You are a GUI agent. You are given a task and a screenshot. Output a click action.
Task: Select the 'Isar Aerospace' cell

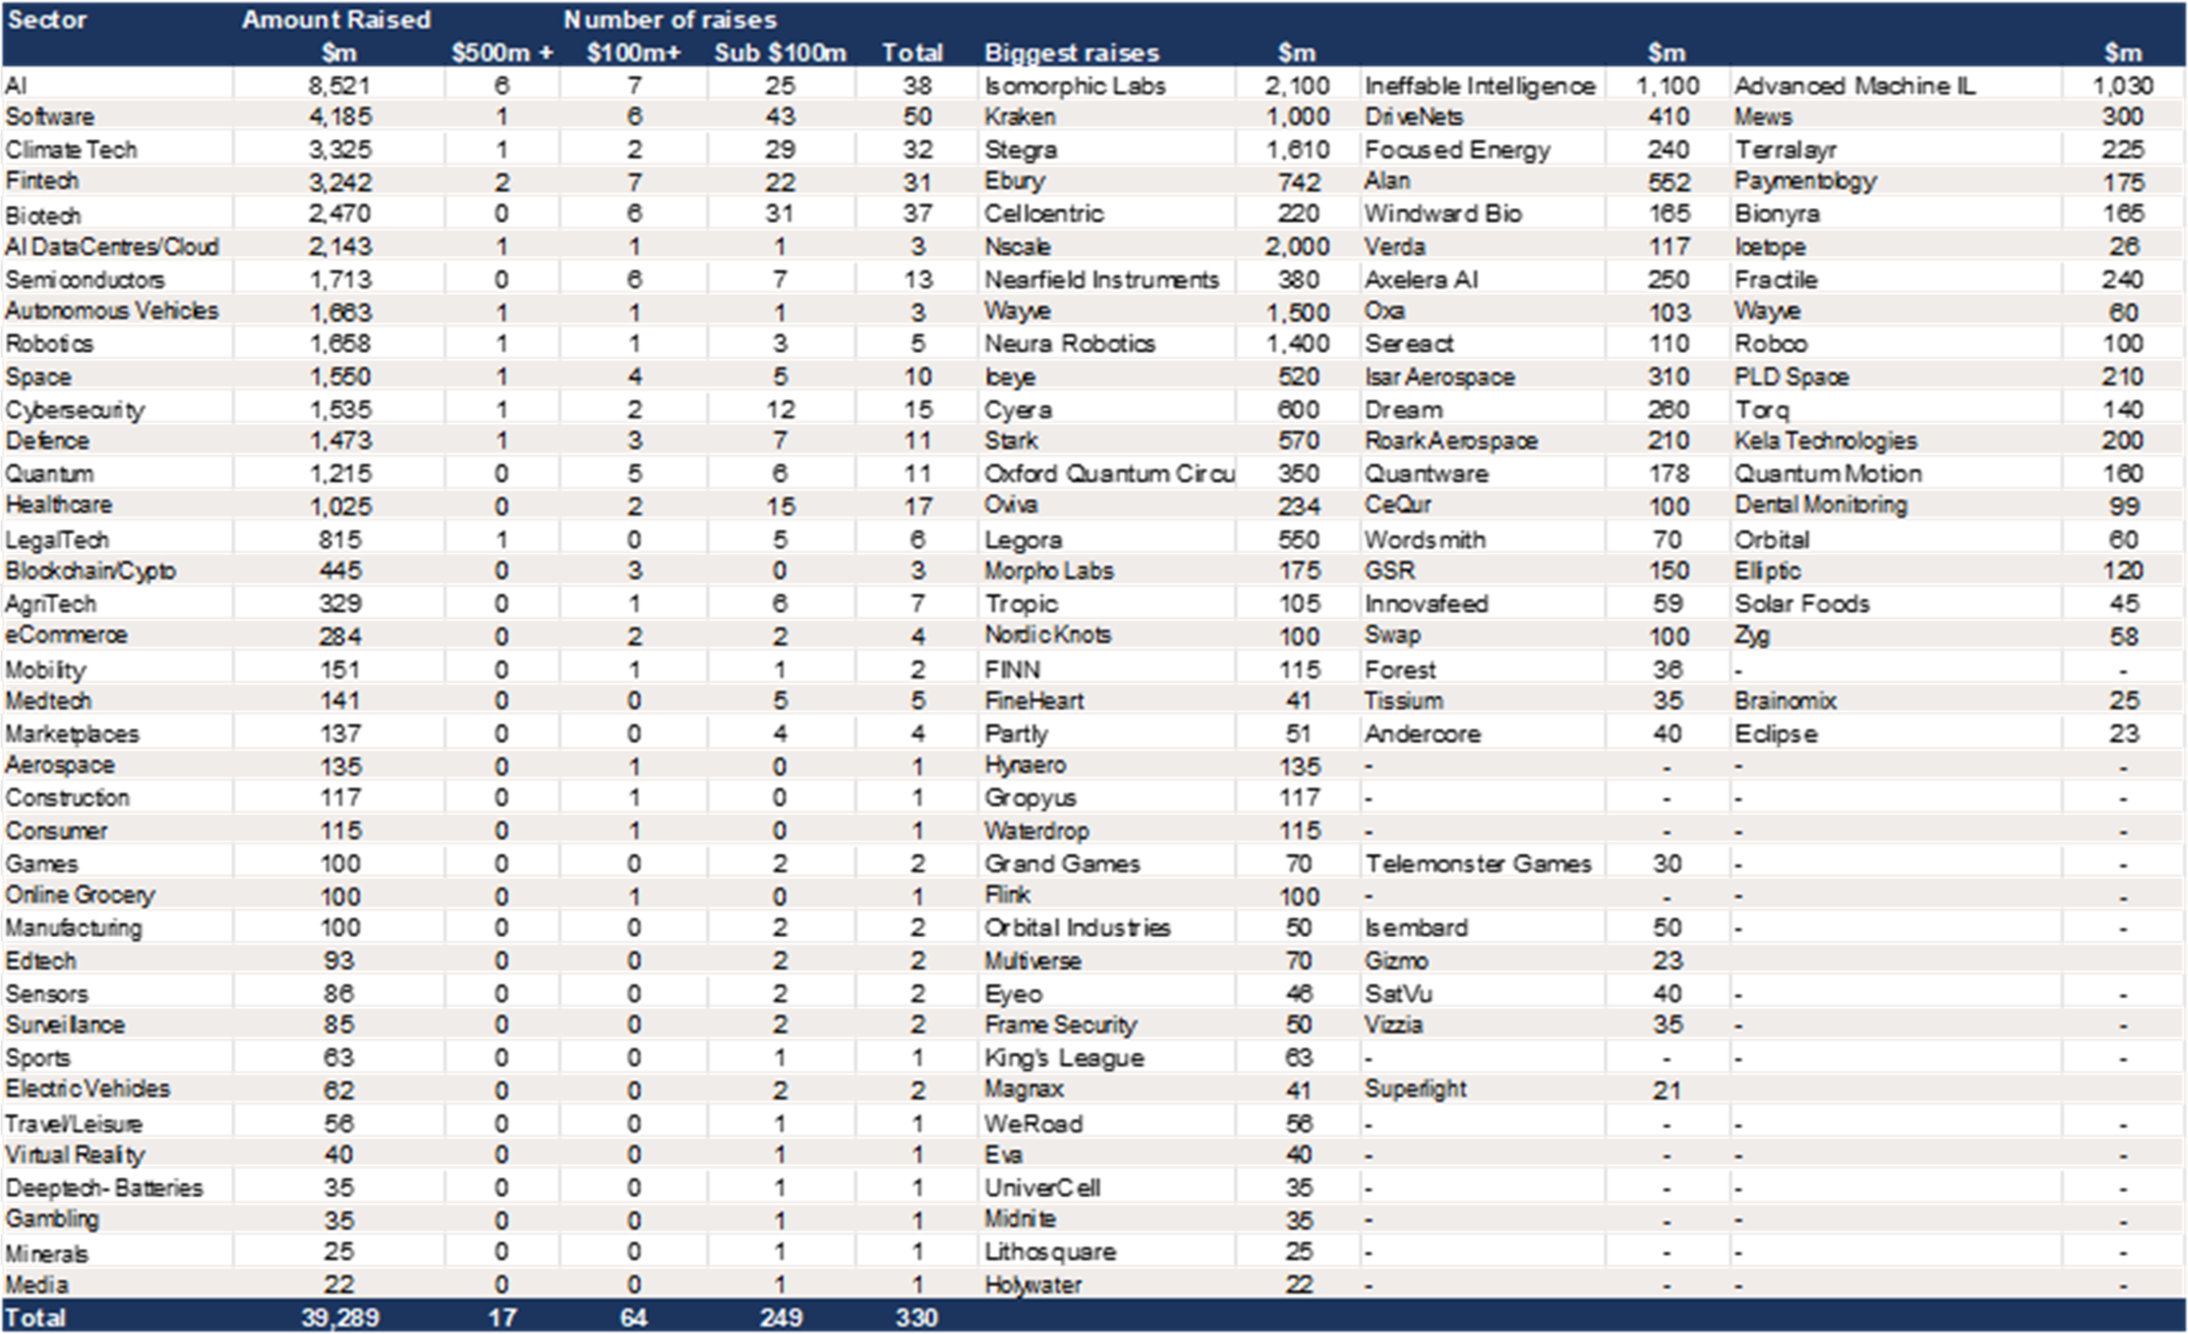(1440, 377)
